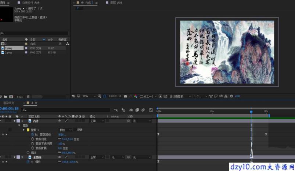Open the graph editor icon
This screenshot has width=295, height=171.
[x=151, y=110]
